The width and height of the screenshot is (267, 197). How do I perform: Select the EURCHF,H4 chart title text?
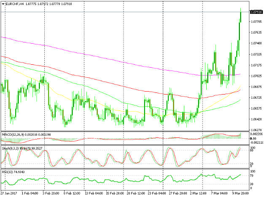[x=15, y=4]
